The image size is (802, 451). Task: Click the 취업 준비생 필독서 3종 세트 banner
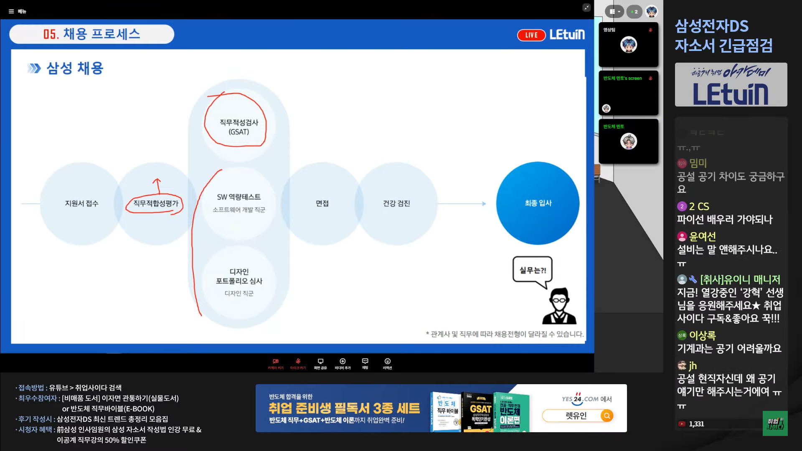pos(344,408)
